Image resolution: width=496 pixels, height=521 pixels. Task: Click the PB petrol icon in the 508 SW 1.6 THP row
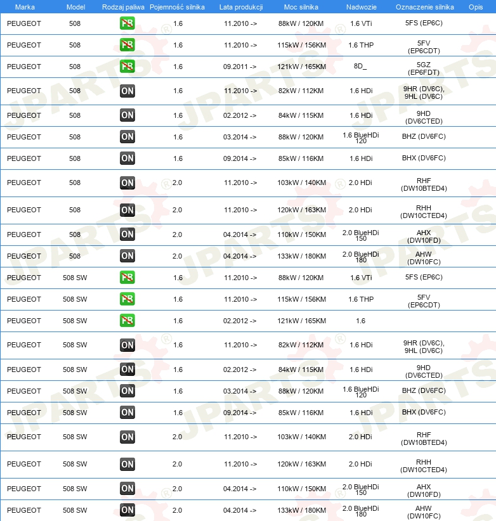tap(127, 299)
